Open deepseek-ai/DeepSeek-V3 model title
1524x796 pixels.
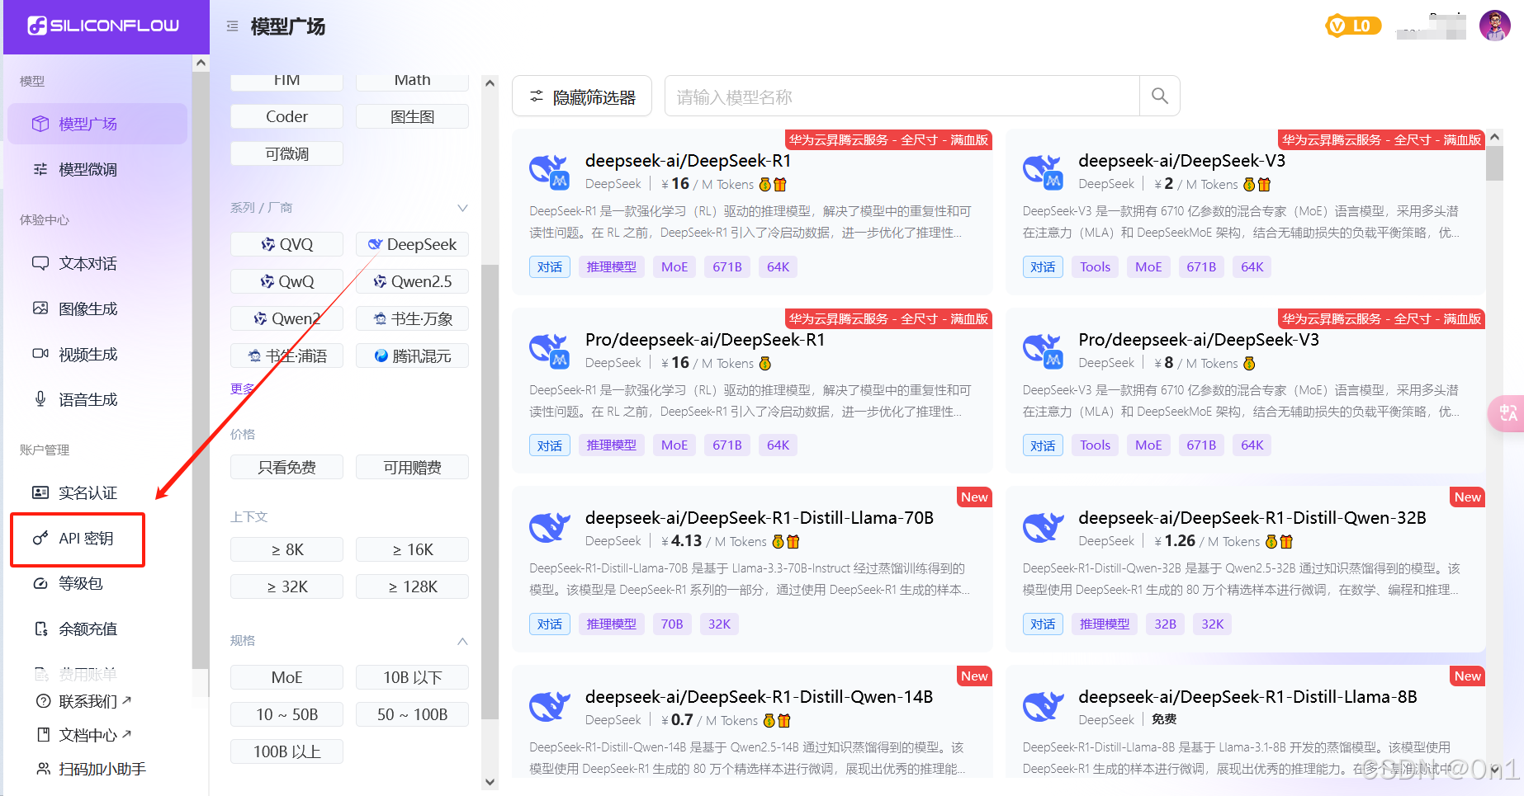click(x=1181, y=161)
